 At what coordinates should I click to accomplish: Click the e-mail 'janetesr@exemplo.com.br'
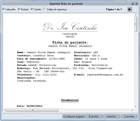click(105, 75)
